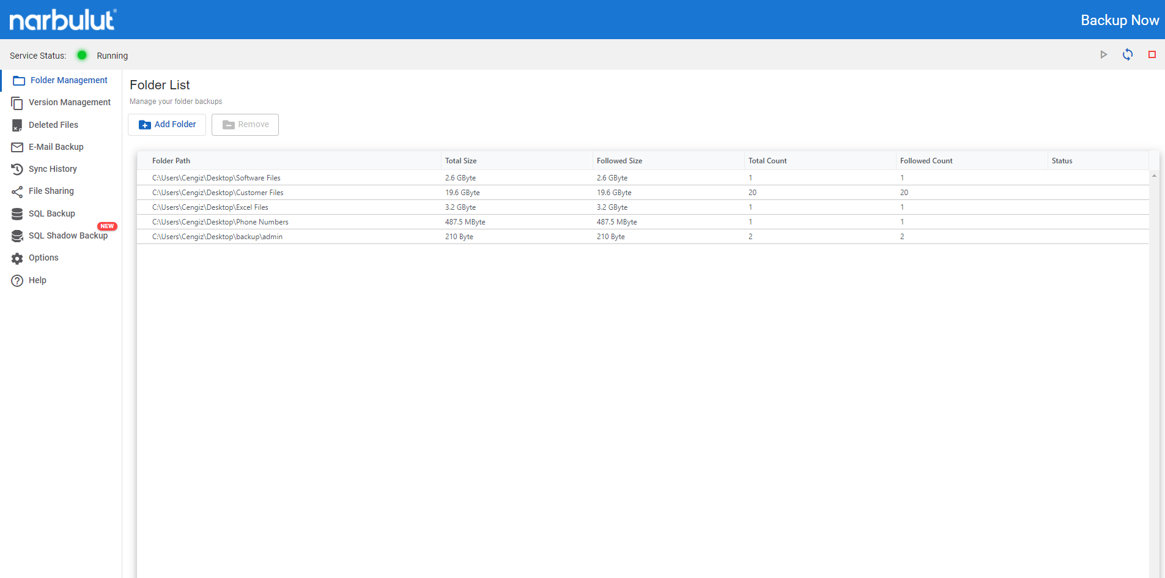This screenshot has height=578, width=1165.
Task: Go to E-Mail Backup
Action: (x=56, y=147)
